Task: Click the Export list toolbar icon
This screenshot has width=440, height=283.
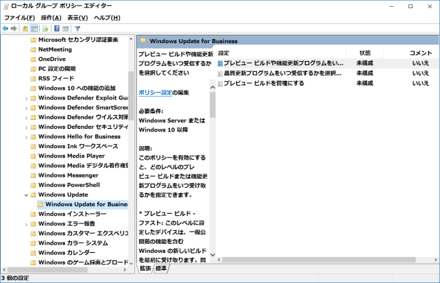Action: [x=45, y=29]
